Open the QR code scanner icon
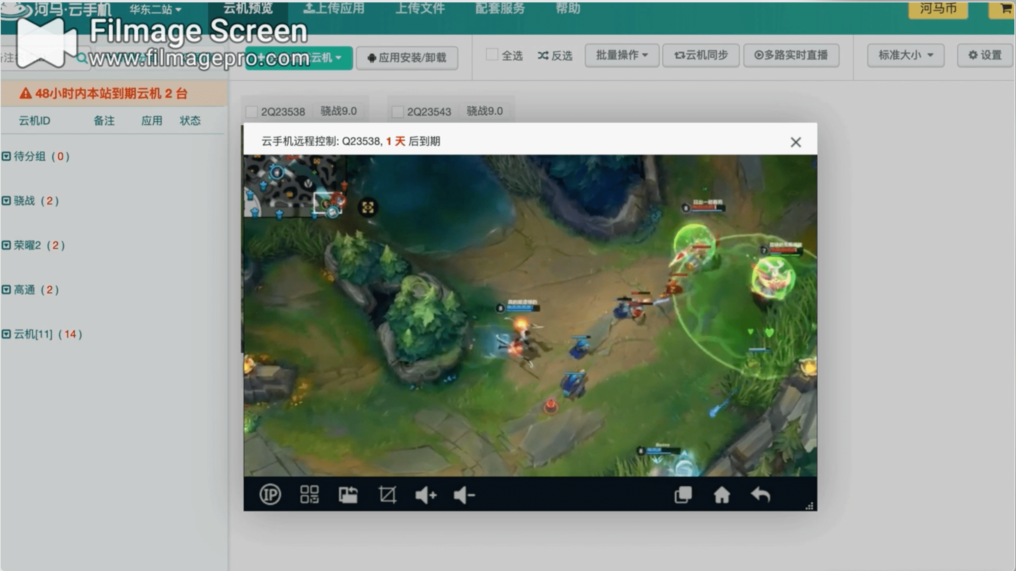 coord(309,494)
